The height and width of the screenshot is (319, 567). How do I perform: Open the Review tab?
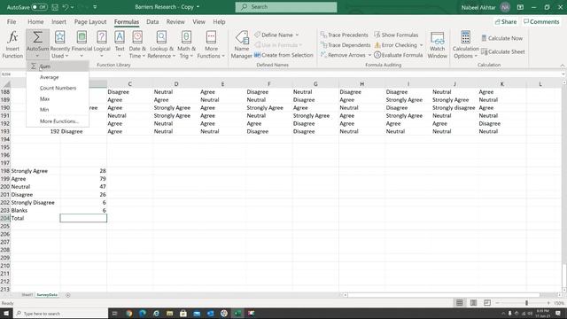click(175, 21)
